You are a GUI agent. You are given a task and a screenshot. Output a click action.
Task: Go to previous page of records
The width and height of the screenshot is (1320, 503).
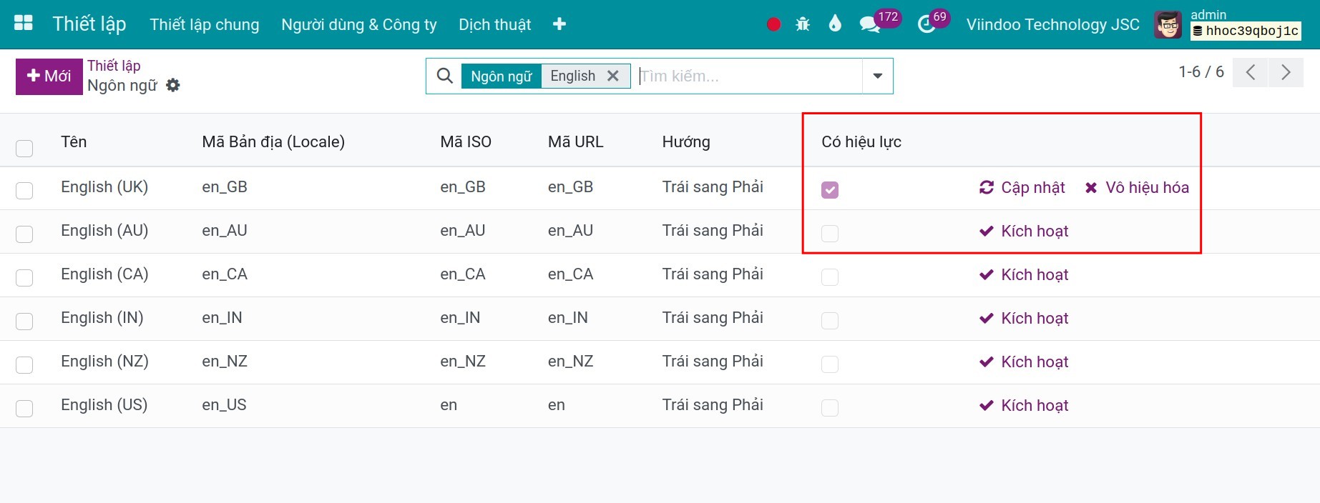pos(1251,72)
